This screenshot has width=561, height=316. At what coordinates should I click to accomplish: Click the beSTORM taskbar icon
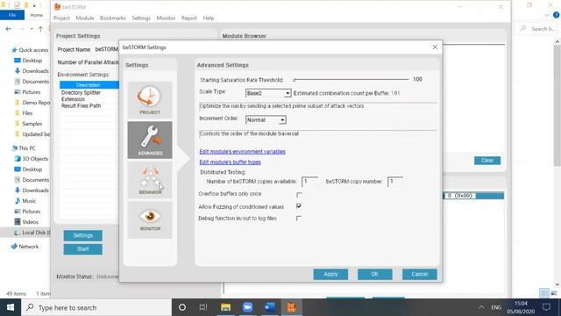pos(291,307)
